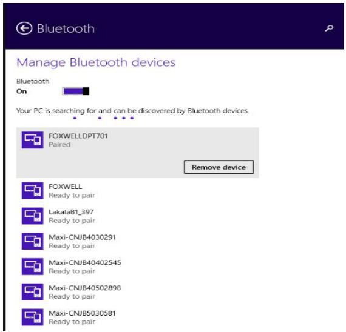Go back using the circled arrow icon

(24, 28)
